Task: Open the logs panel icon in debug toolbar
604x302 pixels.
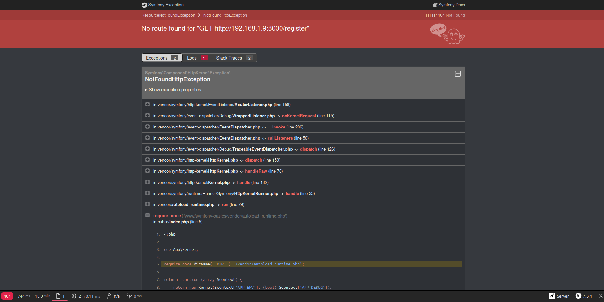Action: coord(60,296)
